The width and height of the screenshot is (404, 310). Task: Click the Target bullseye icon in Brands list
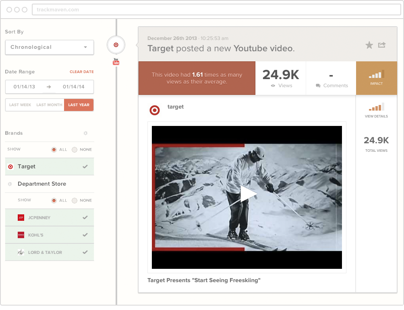[x=10, y=167]
